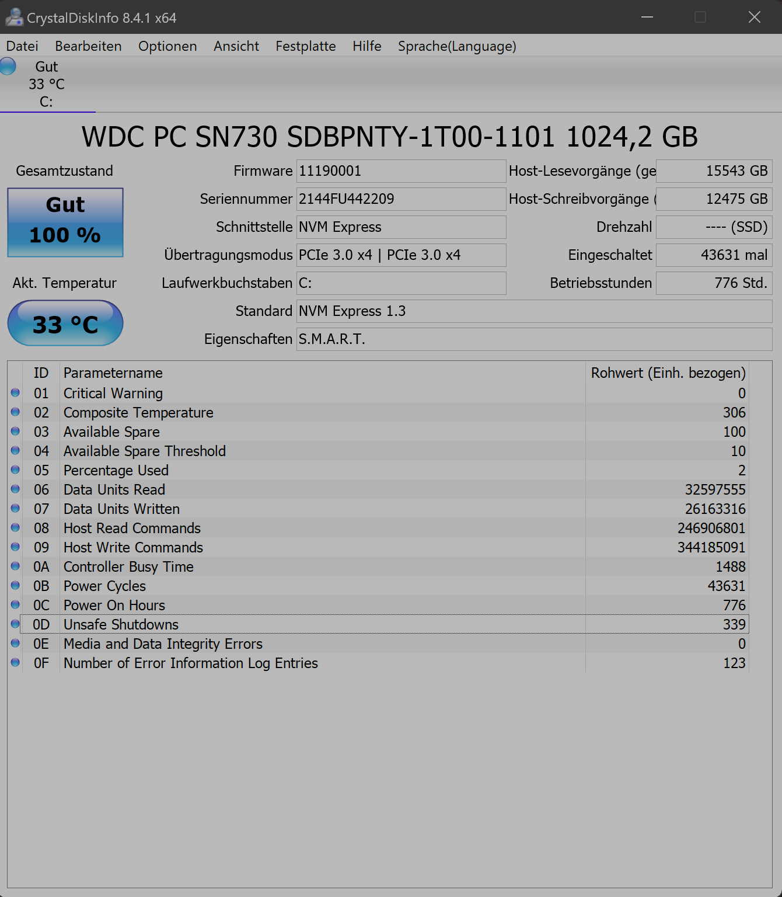This screenshot has height=897, width=782.
Task: Select the Critical Warning parameter name
Action: pyautogui.click(x=113, y=393)
